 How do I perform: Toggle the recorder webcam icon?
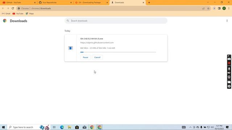(x=229, y=77)
